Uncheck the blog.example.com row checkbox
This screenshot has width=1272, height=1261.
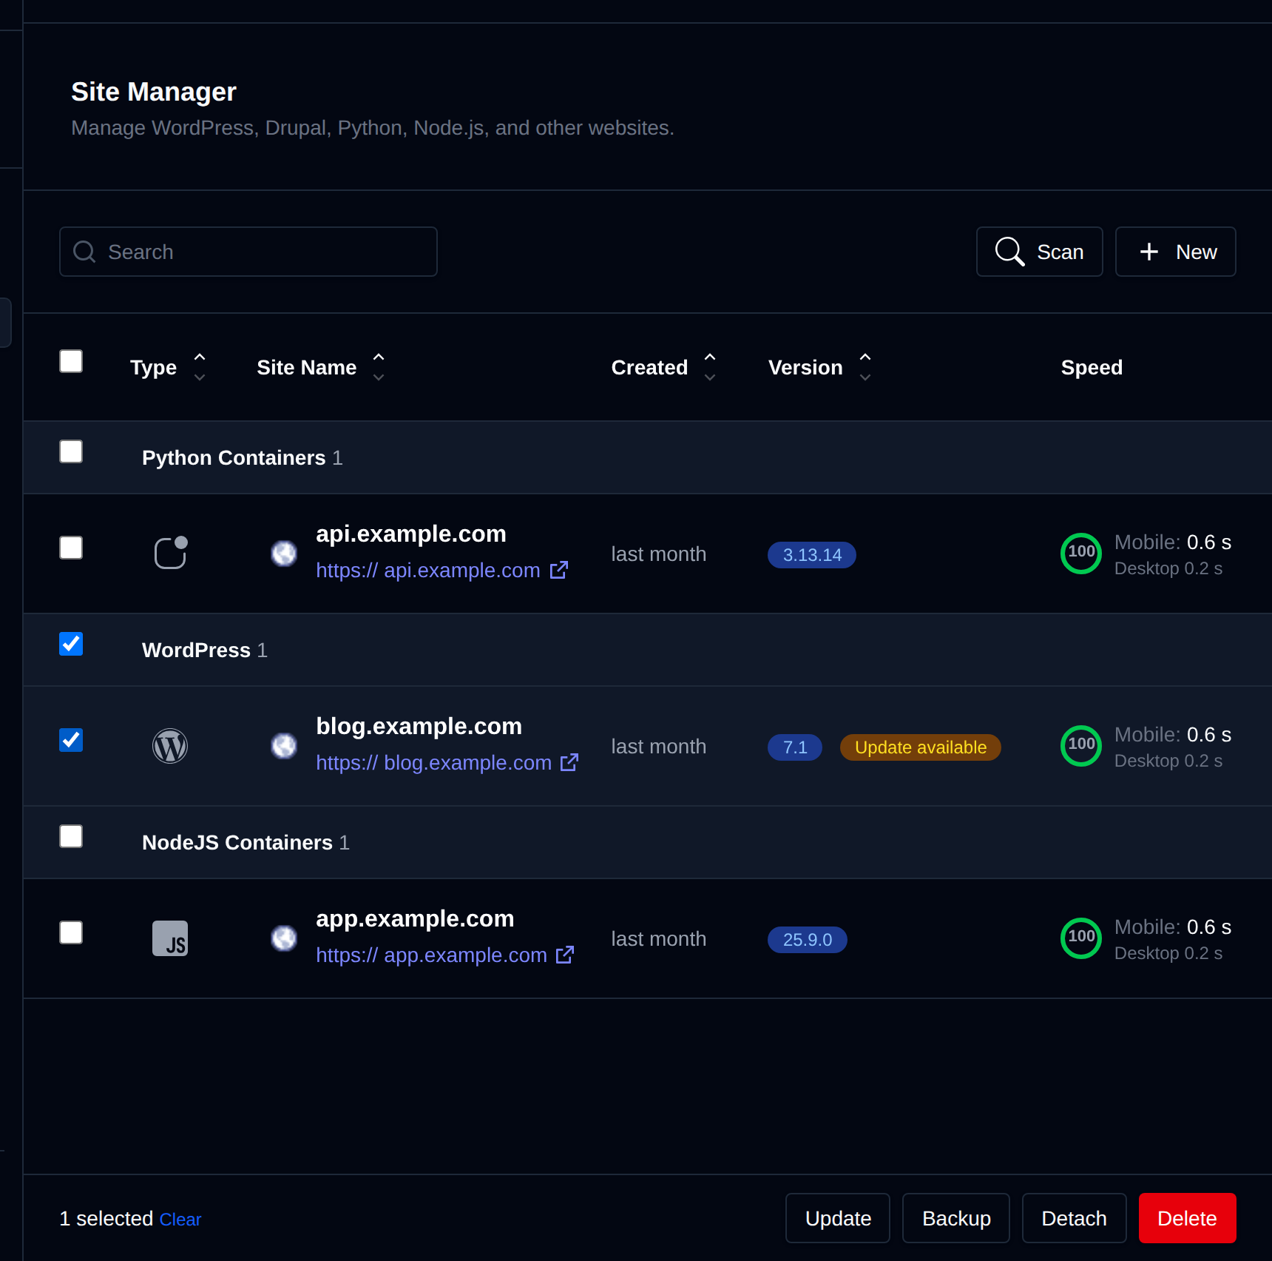[71, 740]
